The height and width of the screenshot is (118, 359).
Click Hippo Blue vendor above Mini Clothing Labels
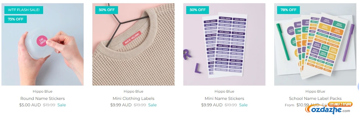point(133,91)
